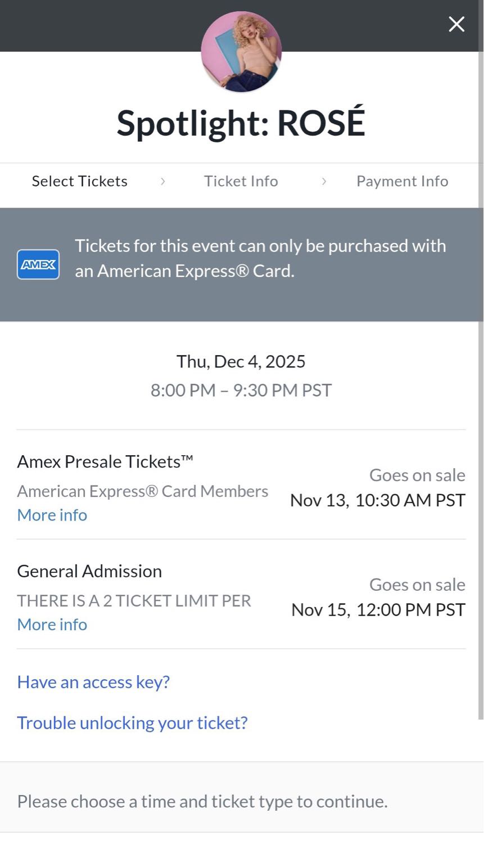The width and height of the screenshot is (484, 844).
Task: Click Nov 13 presale on-sale time
Action: tap(377, 500)
